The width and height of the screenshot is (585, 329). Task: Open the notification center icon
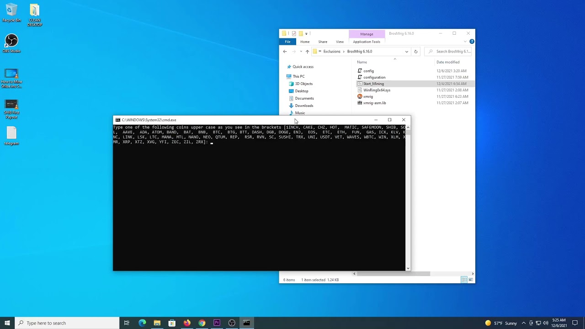pos(575,323)
